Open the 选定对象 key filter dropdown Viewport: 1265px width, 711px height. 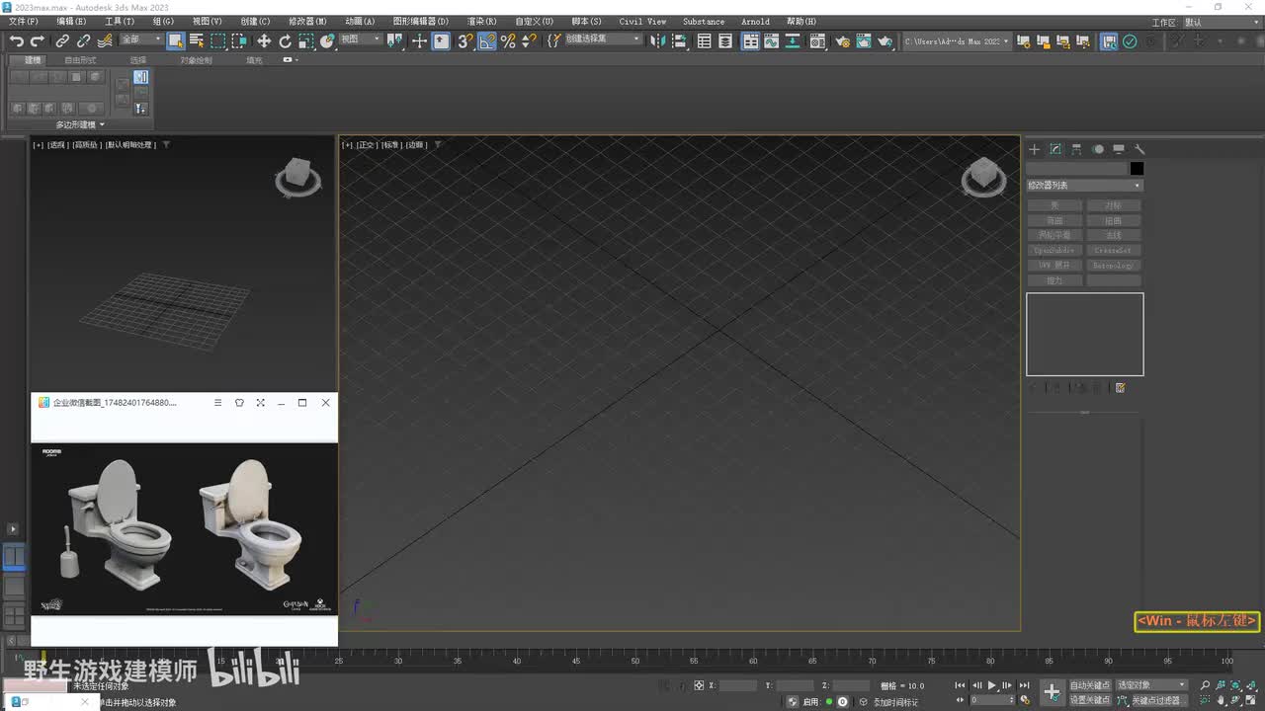(x=1151, y=685)
